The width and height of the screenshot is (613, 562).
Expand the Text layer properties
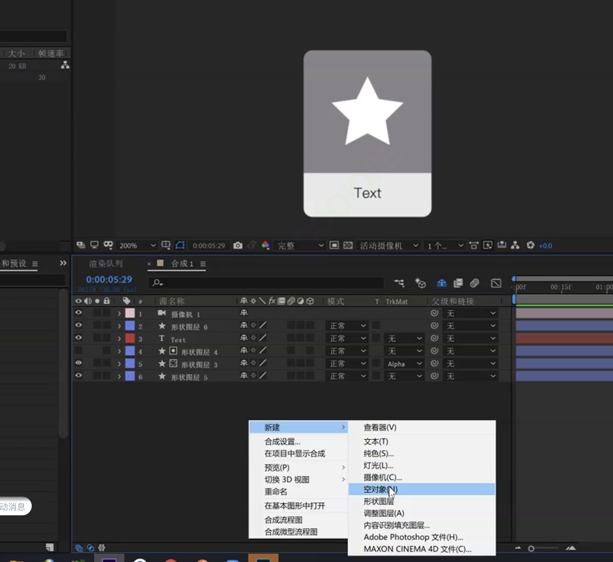[119, 339]
